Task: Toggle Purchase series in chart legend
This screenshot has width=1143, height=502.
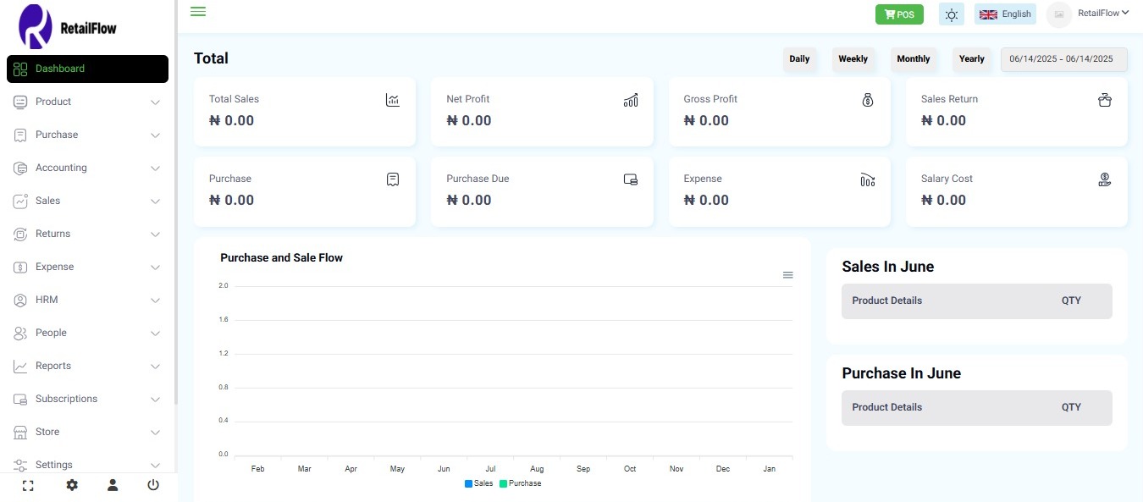Action: pos(521,483)
